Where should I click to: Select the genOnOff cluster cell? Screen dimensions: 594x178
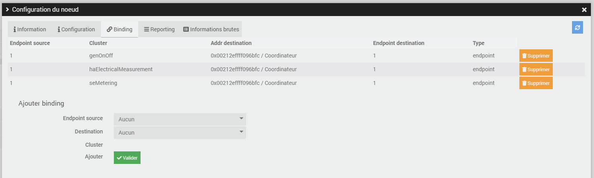pos(101,56)
